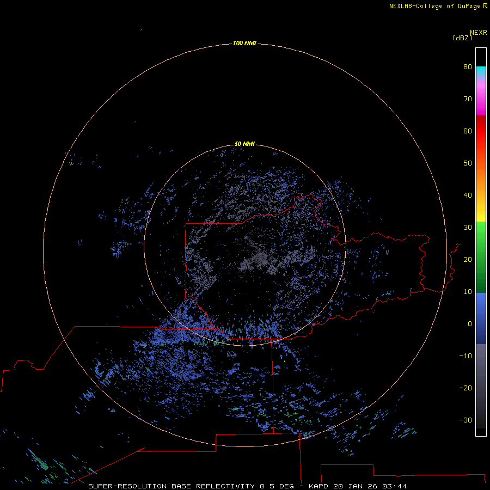Click the 70 dBZ scale value
This screenshot has width=490, height=490.
pyautogui.click(x=468, y=99)
